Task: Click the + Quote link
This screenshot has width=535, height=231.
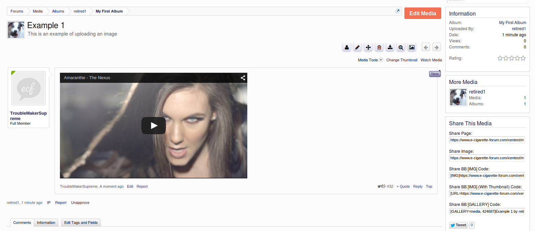Action: tap(403, 187)
